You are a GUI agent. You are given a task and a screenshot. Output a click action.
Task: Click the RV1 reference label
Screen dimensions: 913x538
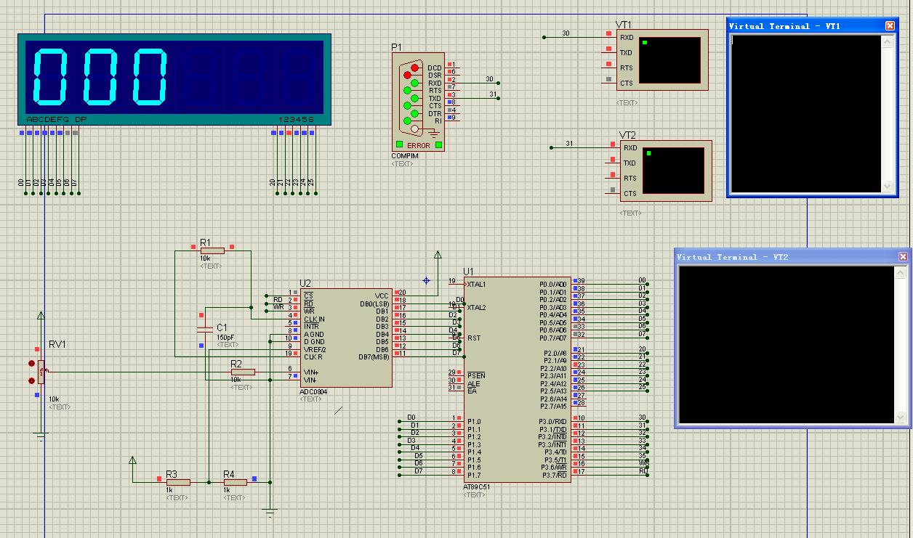click(57, 344)
